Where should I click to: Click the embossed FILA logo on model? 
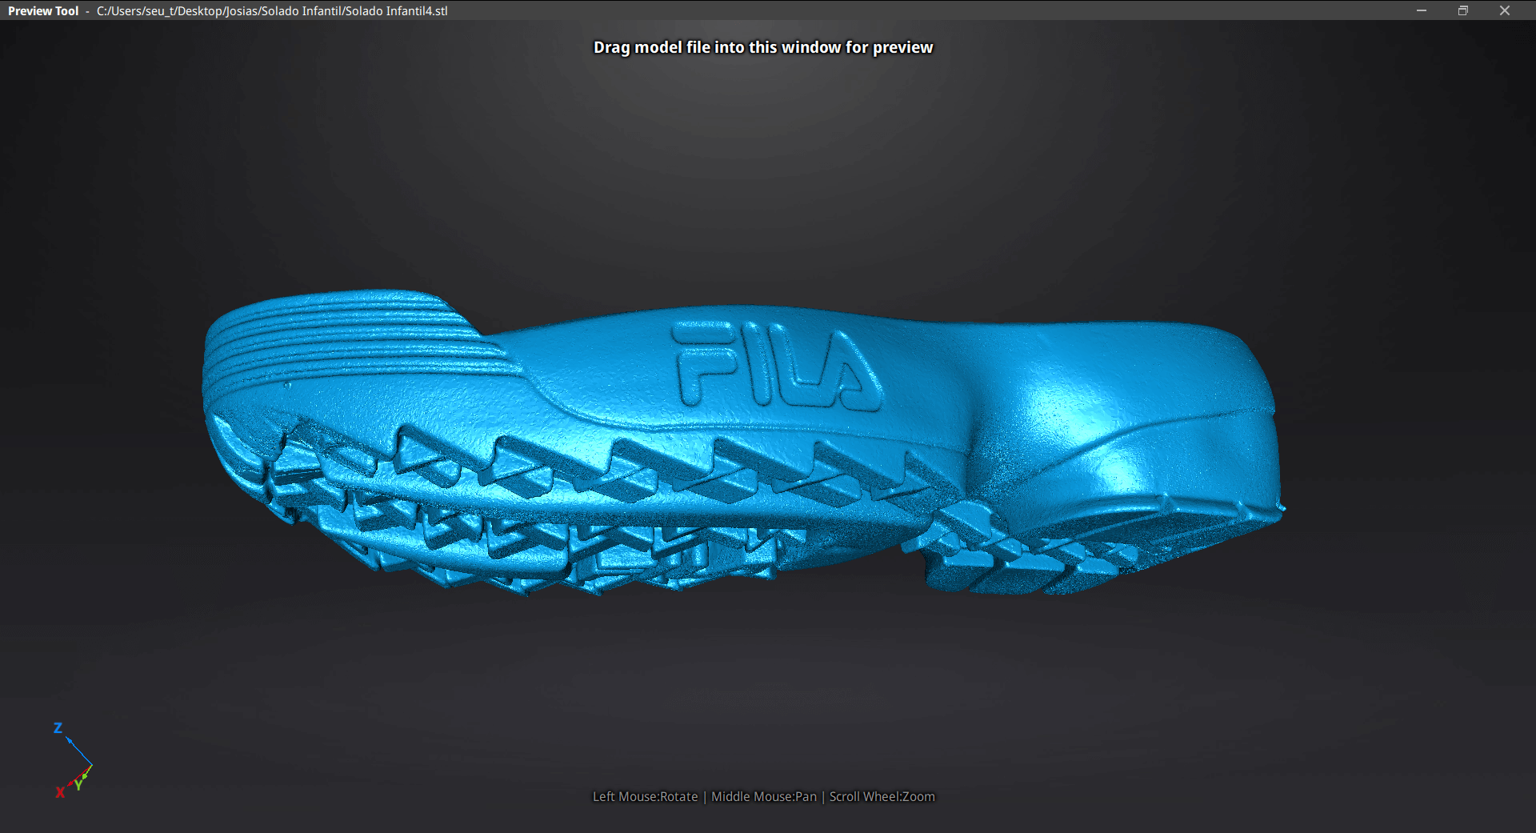pos(778,366)
